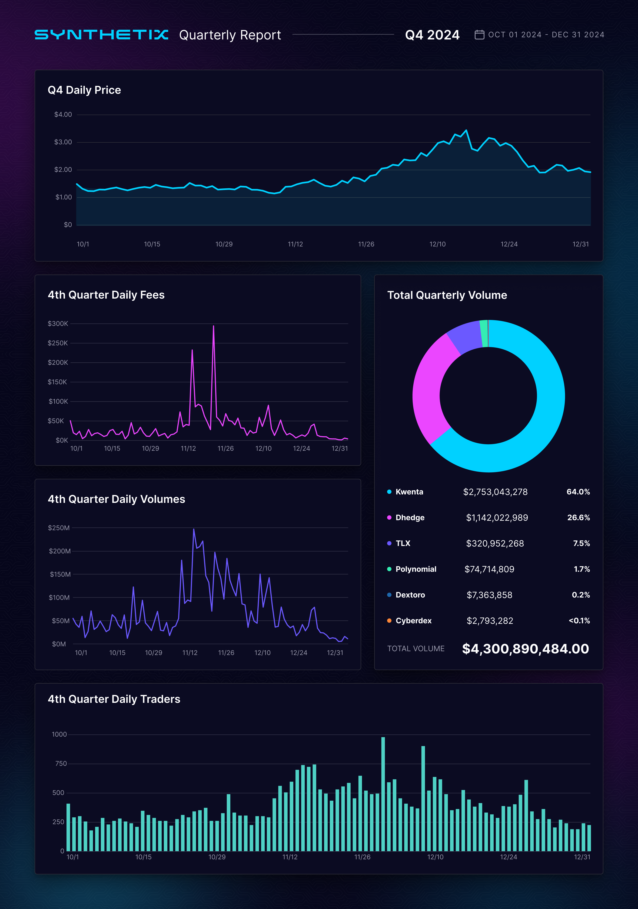Click the Dextoro blue legend dot

pyautogui.click(x=389, y=595)
